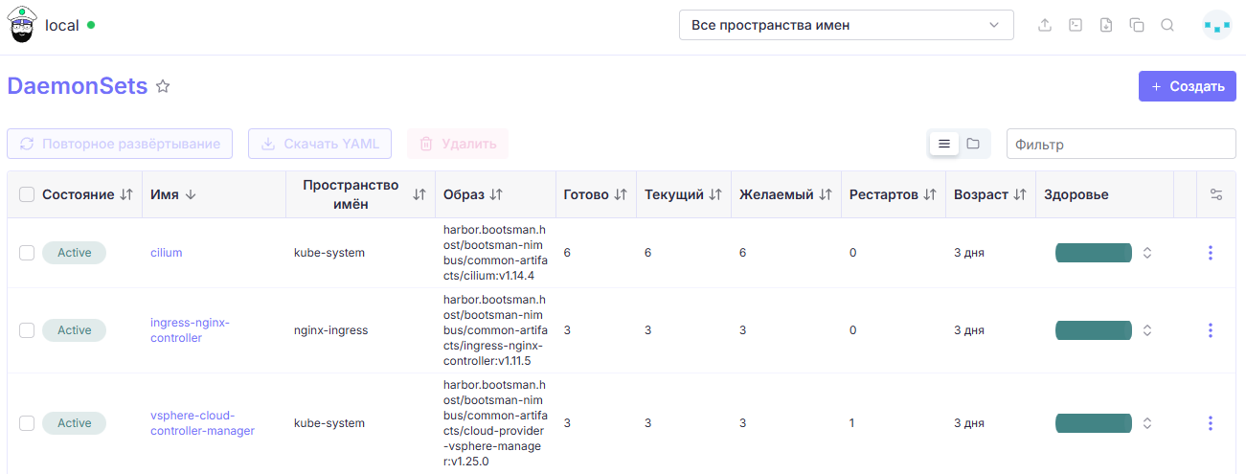Click the cilium health progress bar
The width and height of the screenshot is (1246, 474).
[1094, 253]
